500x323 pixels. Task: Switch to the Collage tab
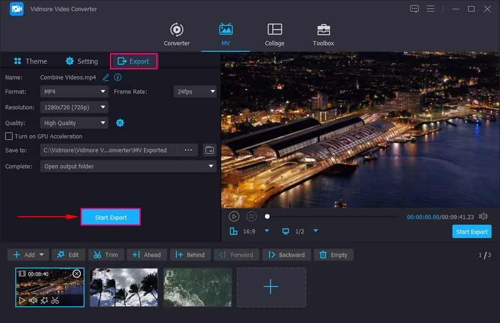(274, 34)
